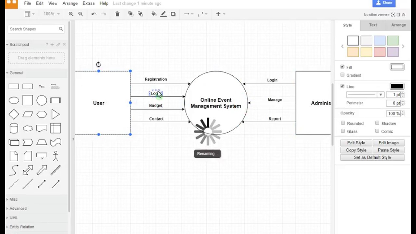Image resolution: width=416 pixels, height=234 pixels.
Task: Select the Callout speech bubble shape
Action: point(42,156)
